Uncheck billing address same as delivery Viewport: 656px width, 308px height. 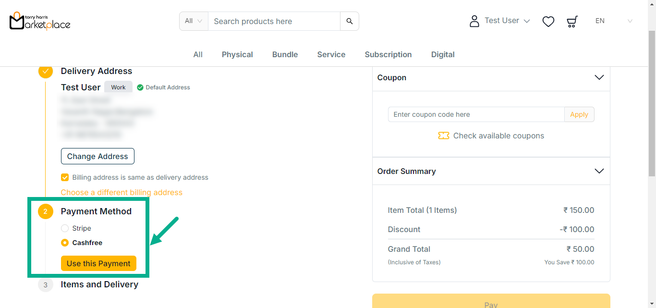click(x=65, y=177)
